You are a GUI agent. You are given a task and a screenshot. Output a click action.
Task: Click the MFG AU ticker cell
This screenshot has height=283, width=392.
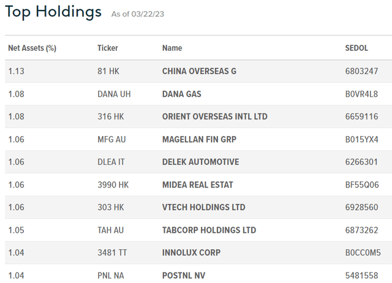(111, 139)
